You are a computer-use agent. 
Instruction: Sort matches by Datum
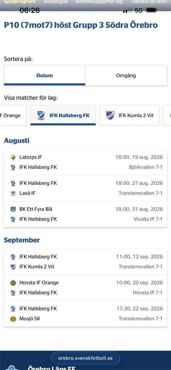(x=45, y=76)
